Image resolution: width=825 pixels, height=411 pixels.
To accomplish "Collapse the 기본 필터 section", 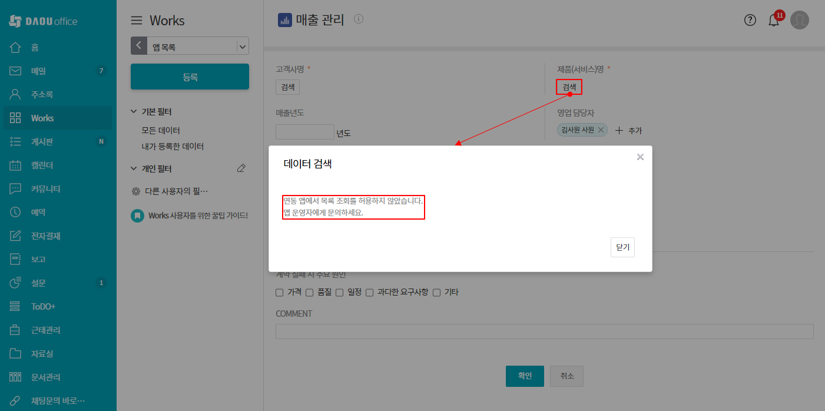I will click(134, 112).
